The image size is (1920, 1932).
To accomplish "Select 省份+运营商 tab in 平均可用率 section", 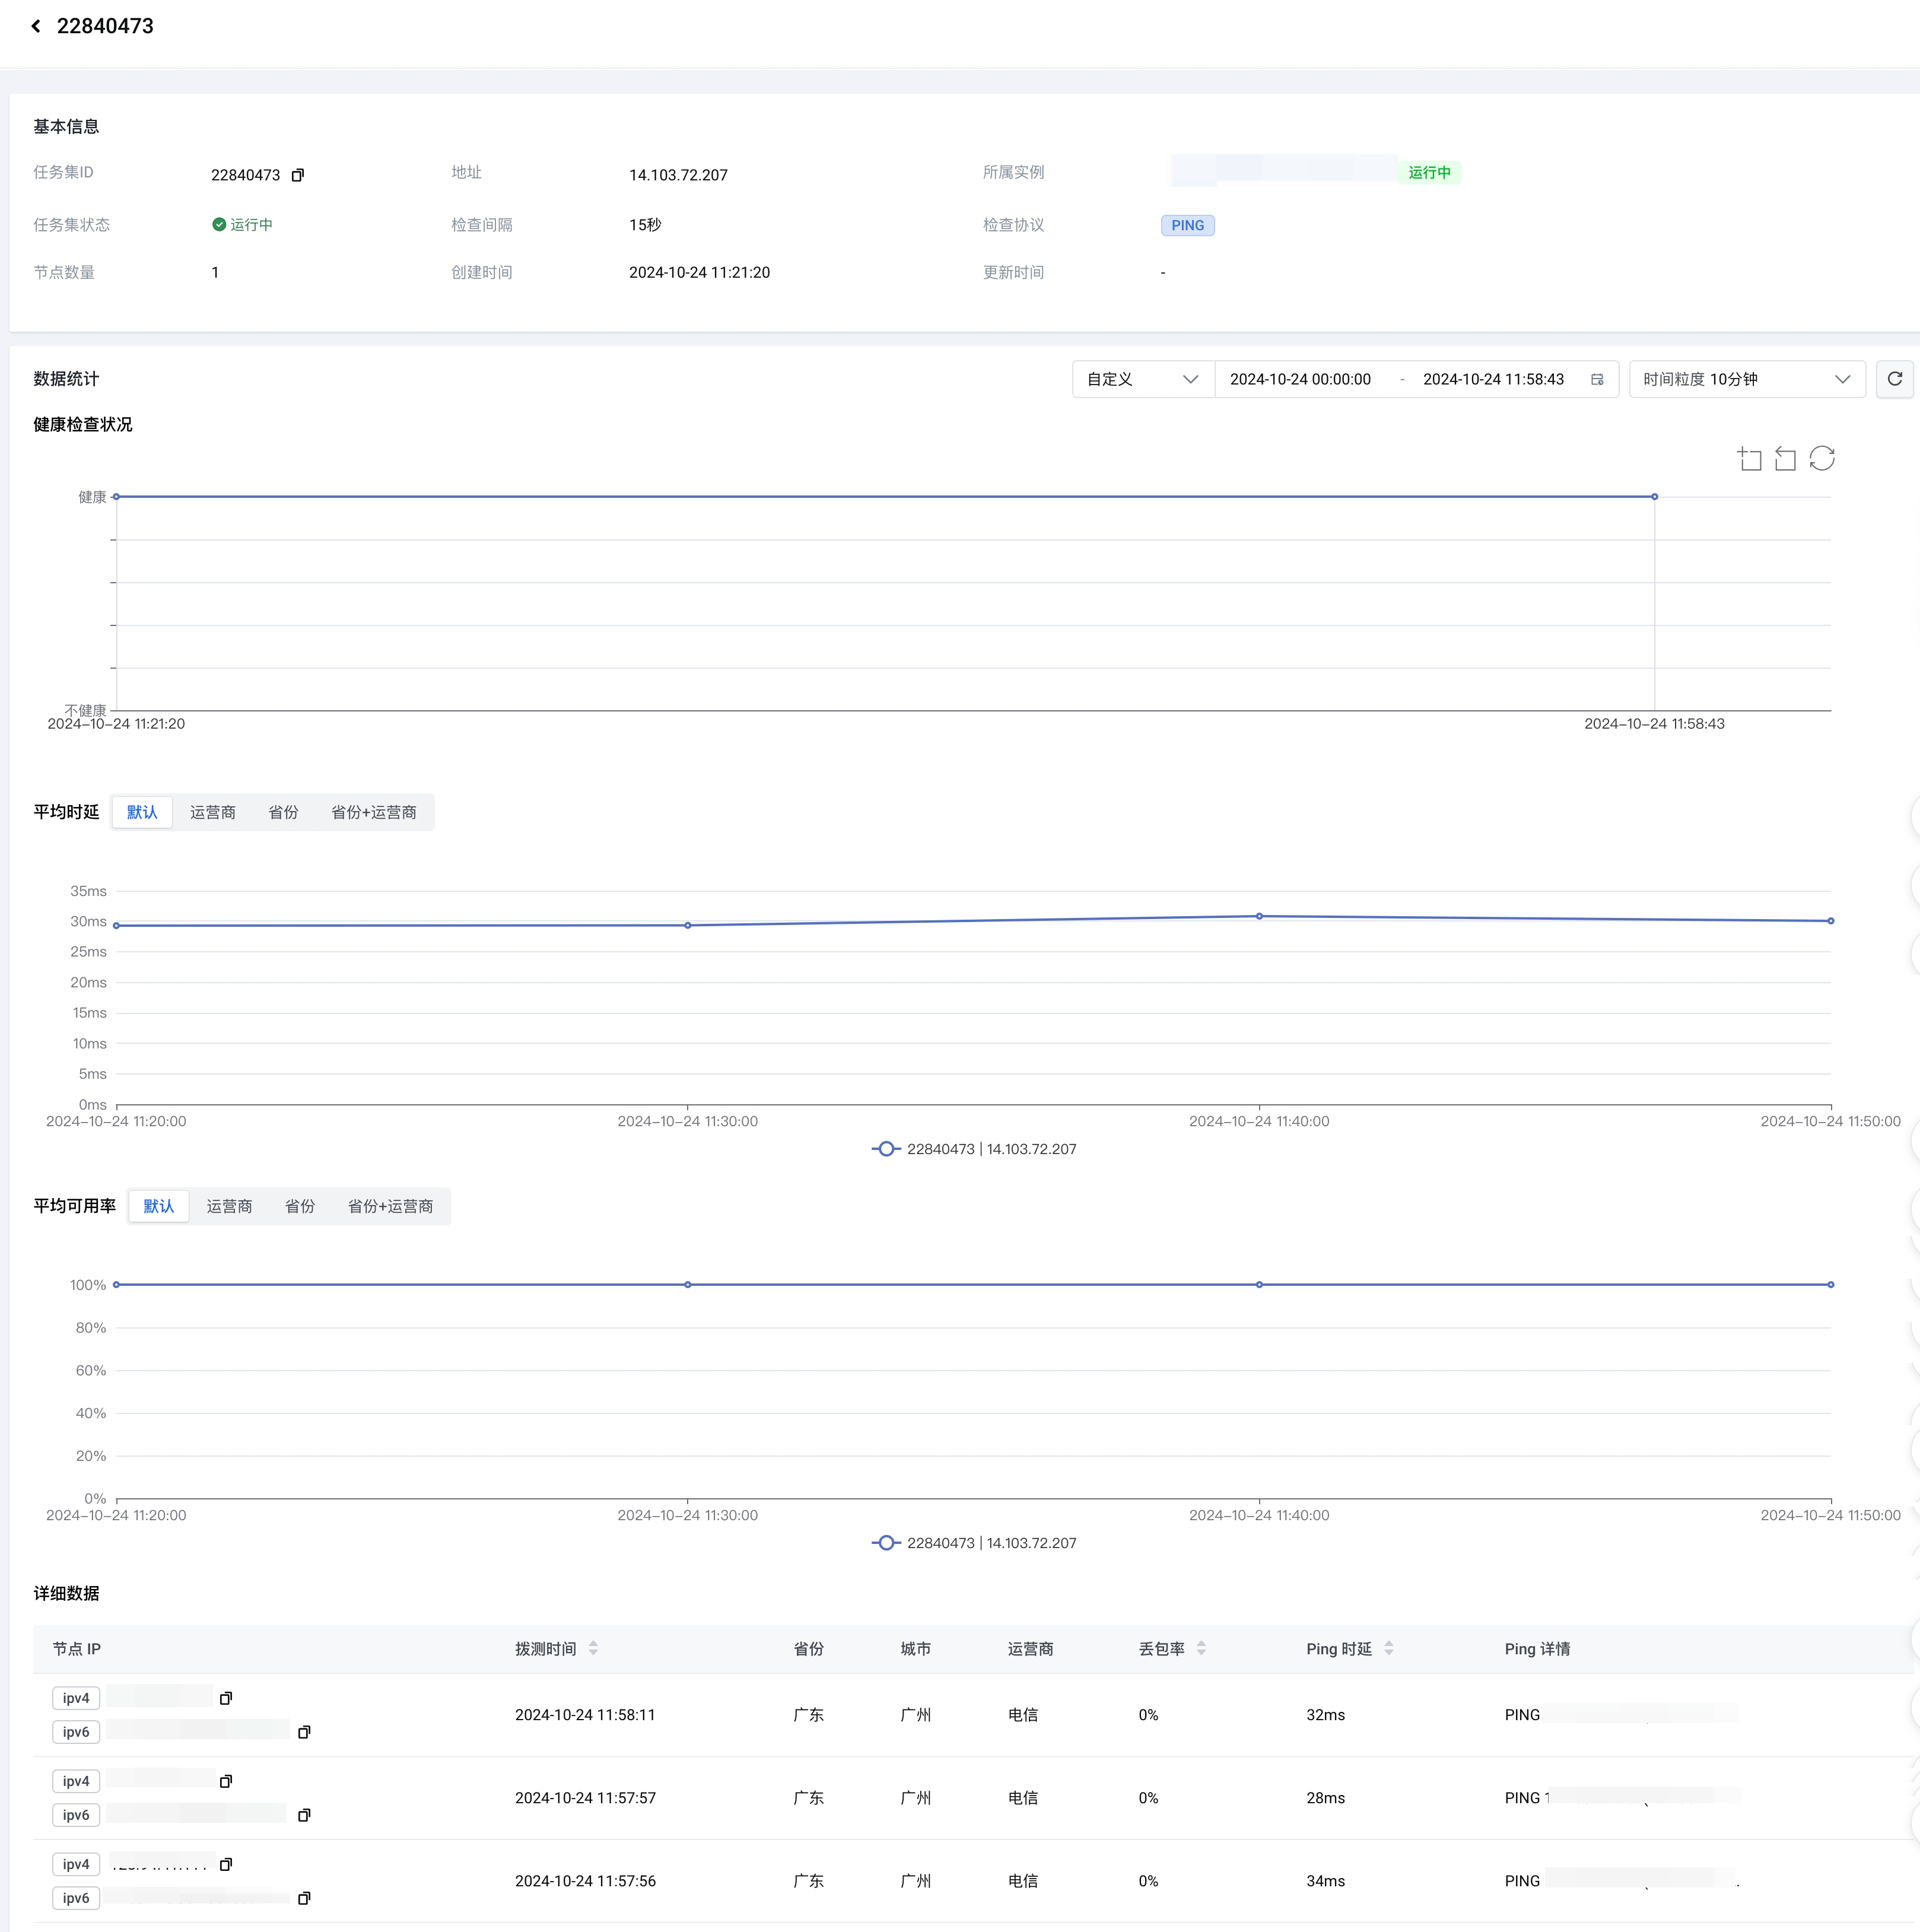I will click(390, 1206).
